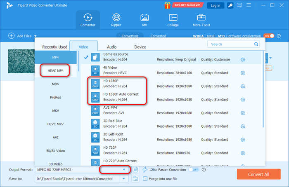Click 50% OFF to Get VIP banner
This screenshot has height=187, width=289.
pos(187,5)
